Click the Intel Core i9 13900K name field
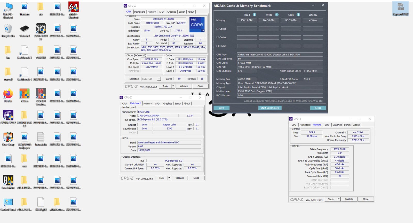Screen dimensions: 413x223 click(163, 19)
